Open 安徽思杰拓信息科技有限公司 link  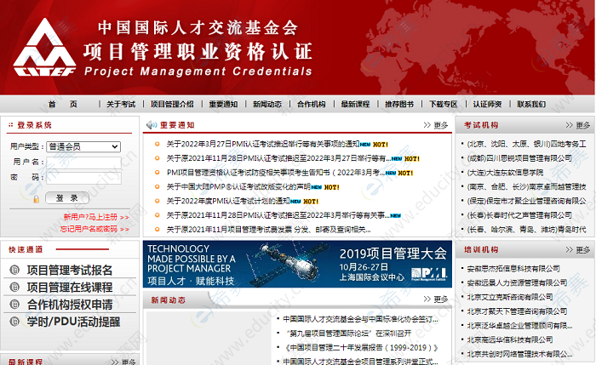(513, 269)
